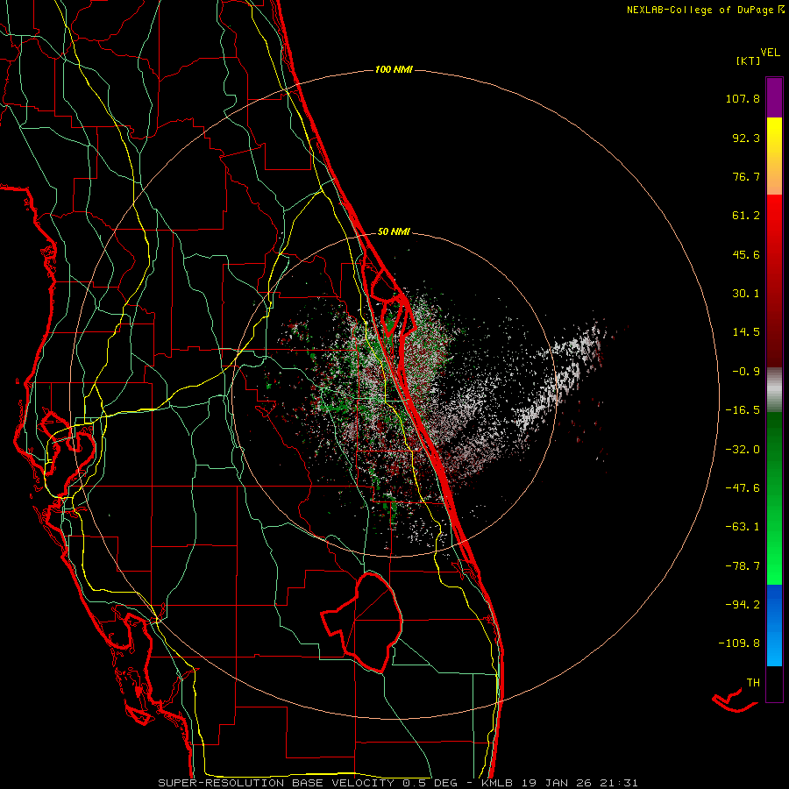The width and height of the screenshot is (789, 789).
Task: Click the 107.8 velocity scale value
Action: 743,98
